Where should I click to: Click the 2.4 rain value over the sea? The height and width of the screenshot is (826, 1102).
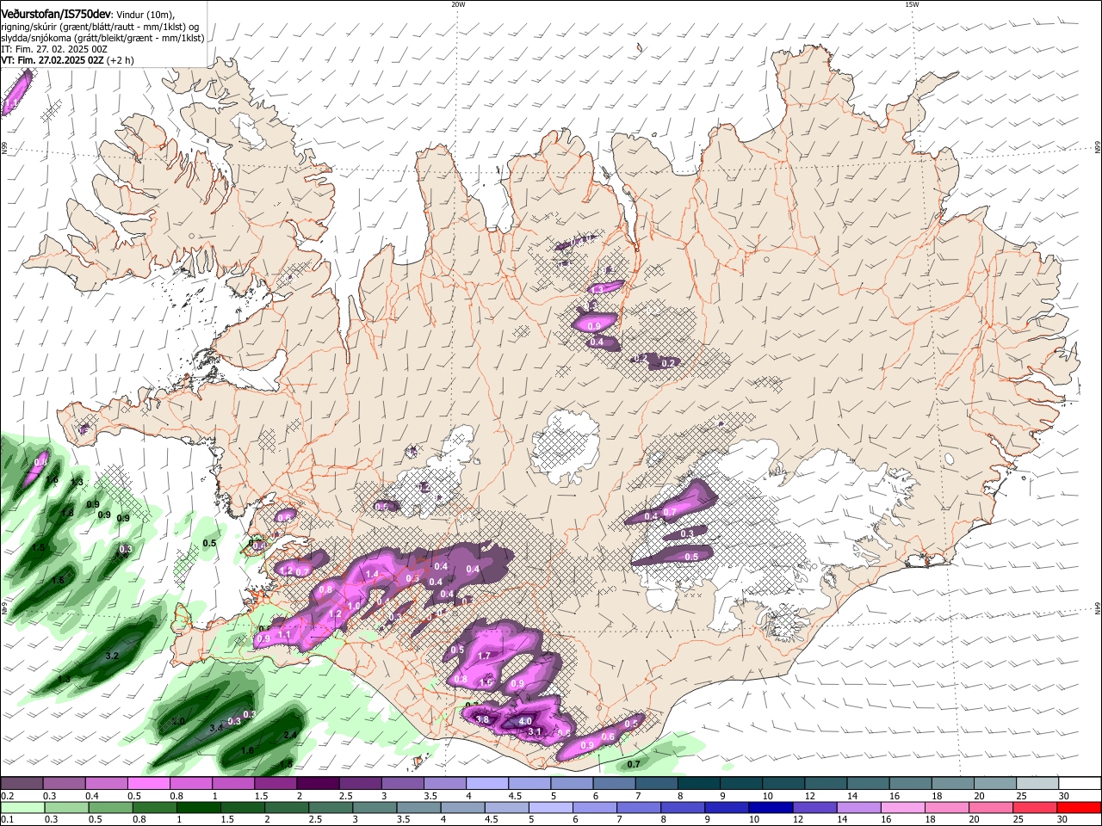[x=290, y=735]
